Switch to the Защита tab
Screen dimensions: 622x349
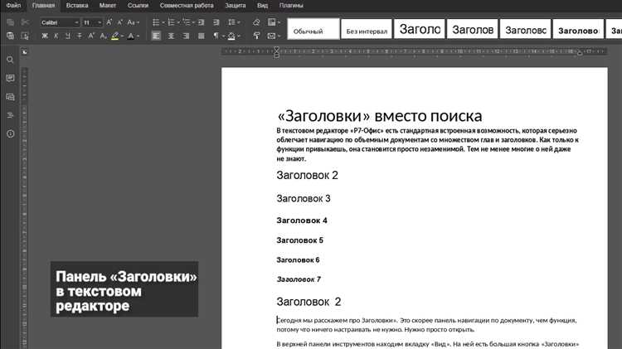tap(236, 6)
